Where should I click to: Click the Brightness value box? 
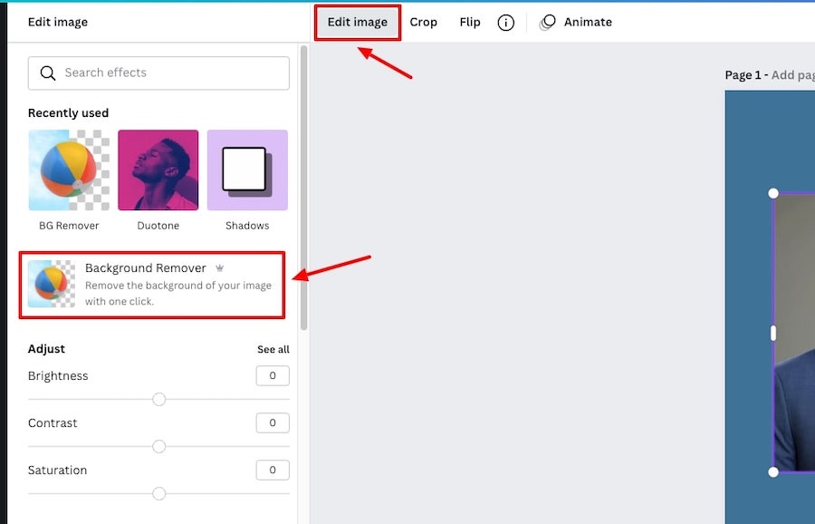273,375
